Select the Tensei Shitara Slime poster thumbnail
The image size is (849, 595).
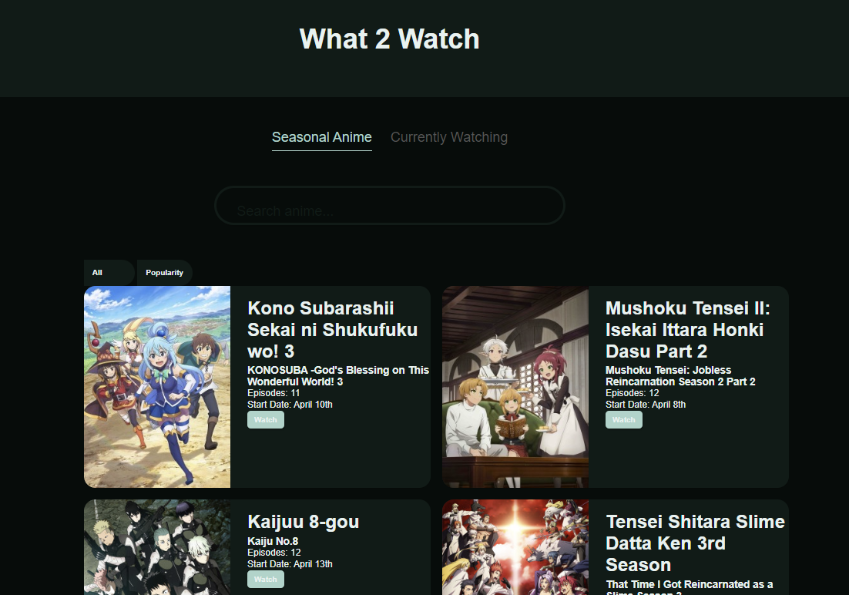click(x=515, y=547)
